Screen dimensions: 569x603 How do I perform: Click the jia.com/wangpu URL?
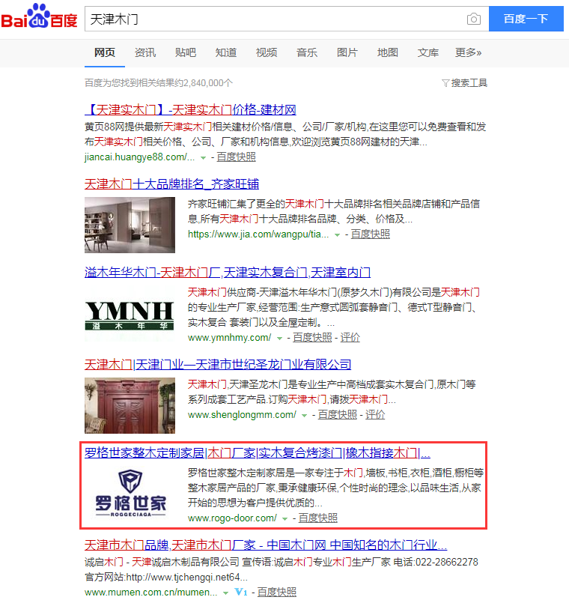click(x=258, y=234)
